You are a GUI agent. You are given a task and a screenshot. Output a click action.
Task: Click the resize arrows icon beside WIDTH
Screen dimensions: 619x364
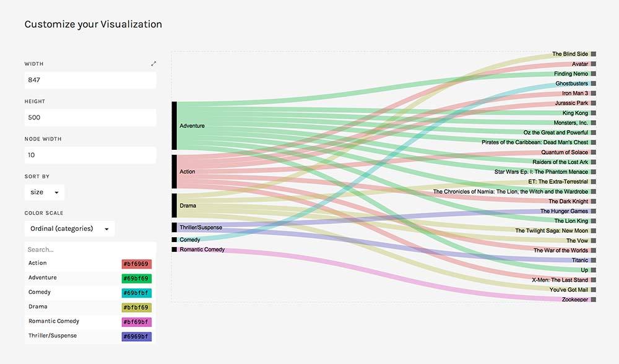click(x=154, y=64)
